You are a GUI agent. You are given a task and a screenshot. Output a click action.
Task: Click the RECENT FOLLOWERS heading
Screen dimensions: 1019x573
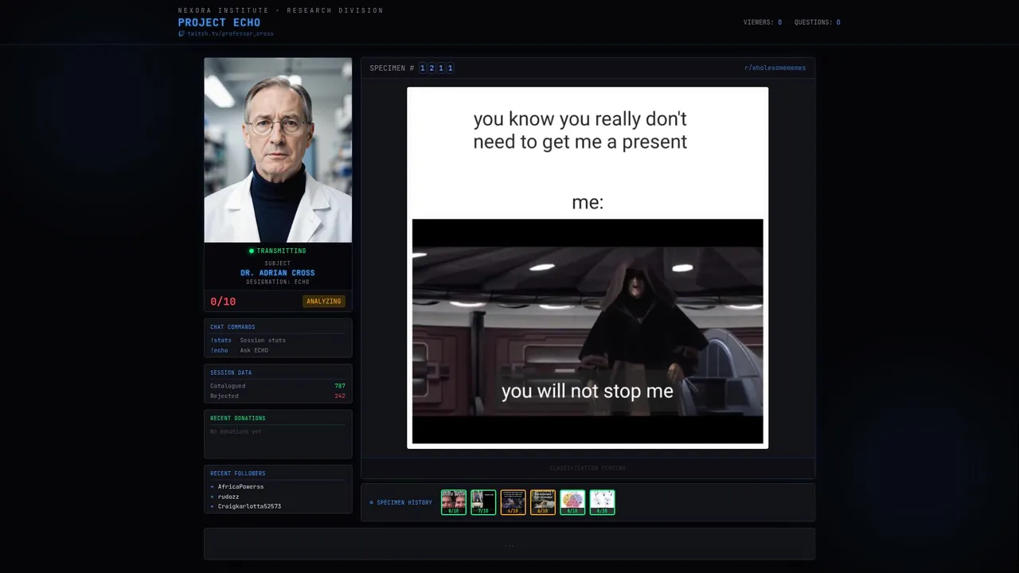[x=238, y=474]
